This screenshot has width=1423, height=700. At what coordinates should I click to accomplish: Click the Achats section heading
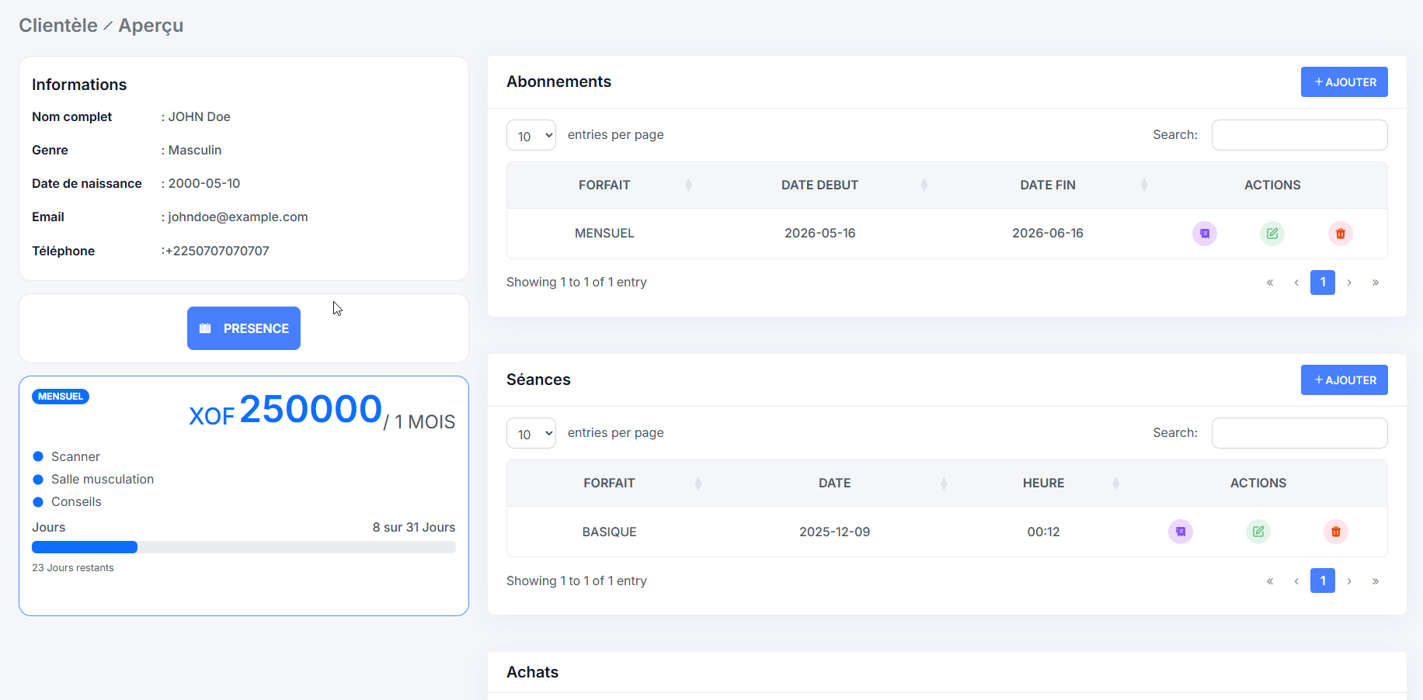(532, 672)
